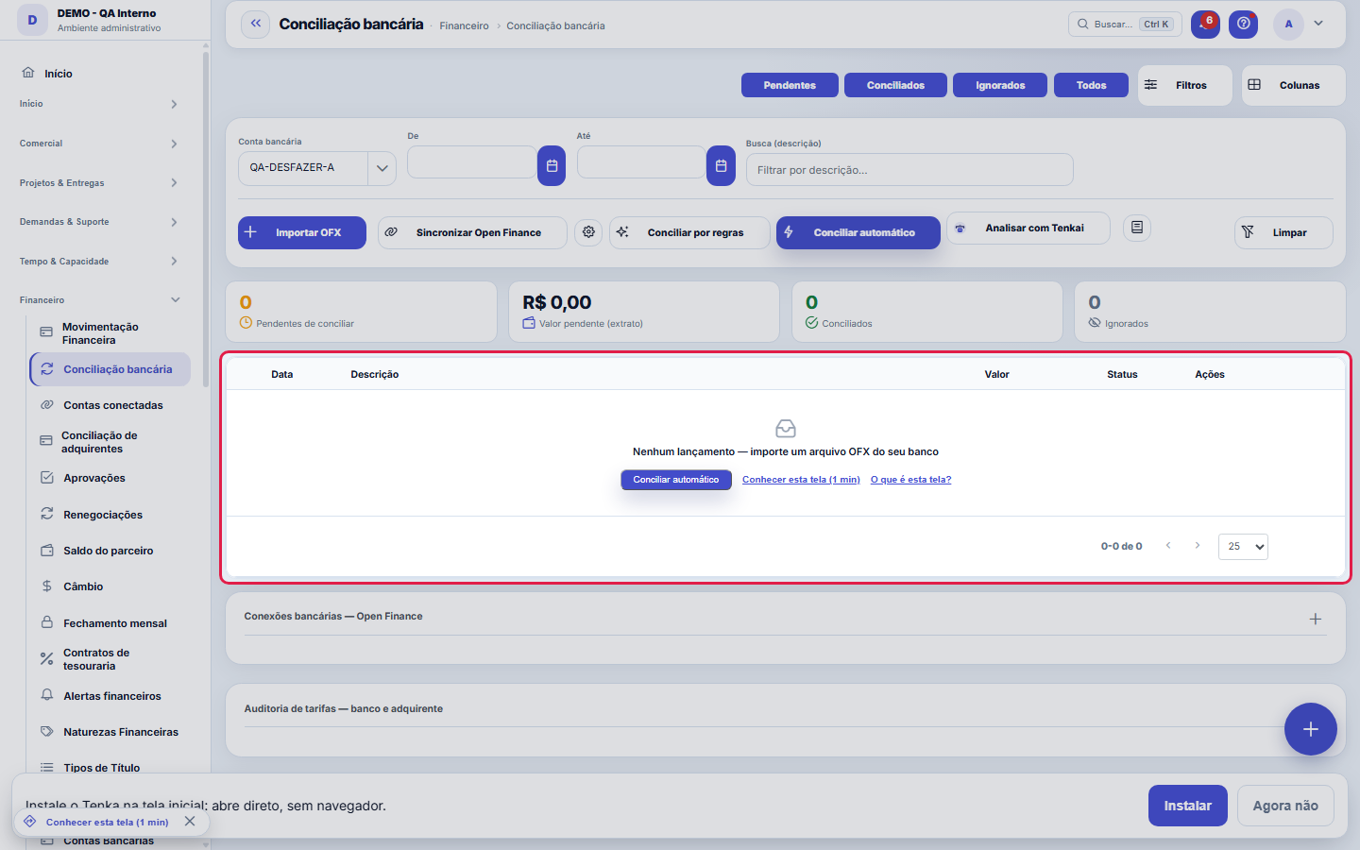Switch to the Pendentes tab
Screen dimensions: 1360x850
[790, 85]
